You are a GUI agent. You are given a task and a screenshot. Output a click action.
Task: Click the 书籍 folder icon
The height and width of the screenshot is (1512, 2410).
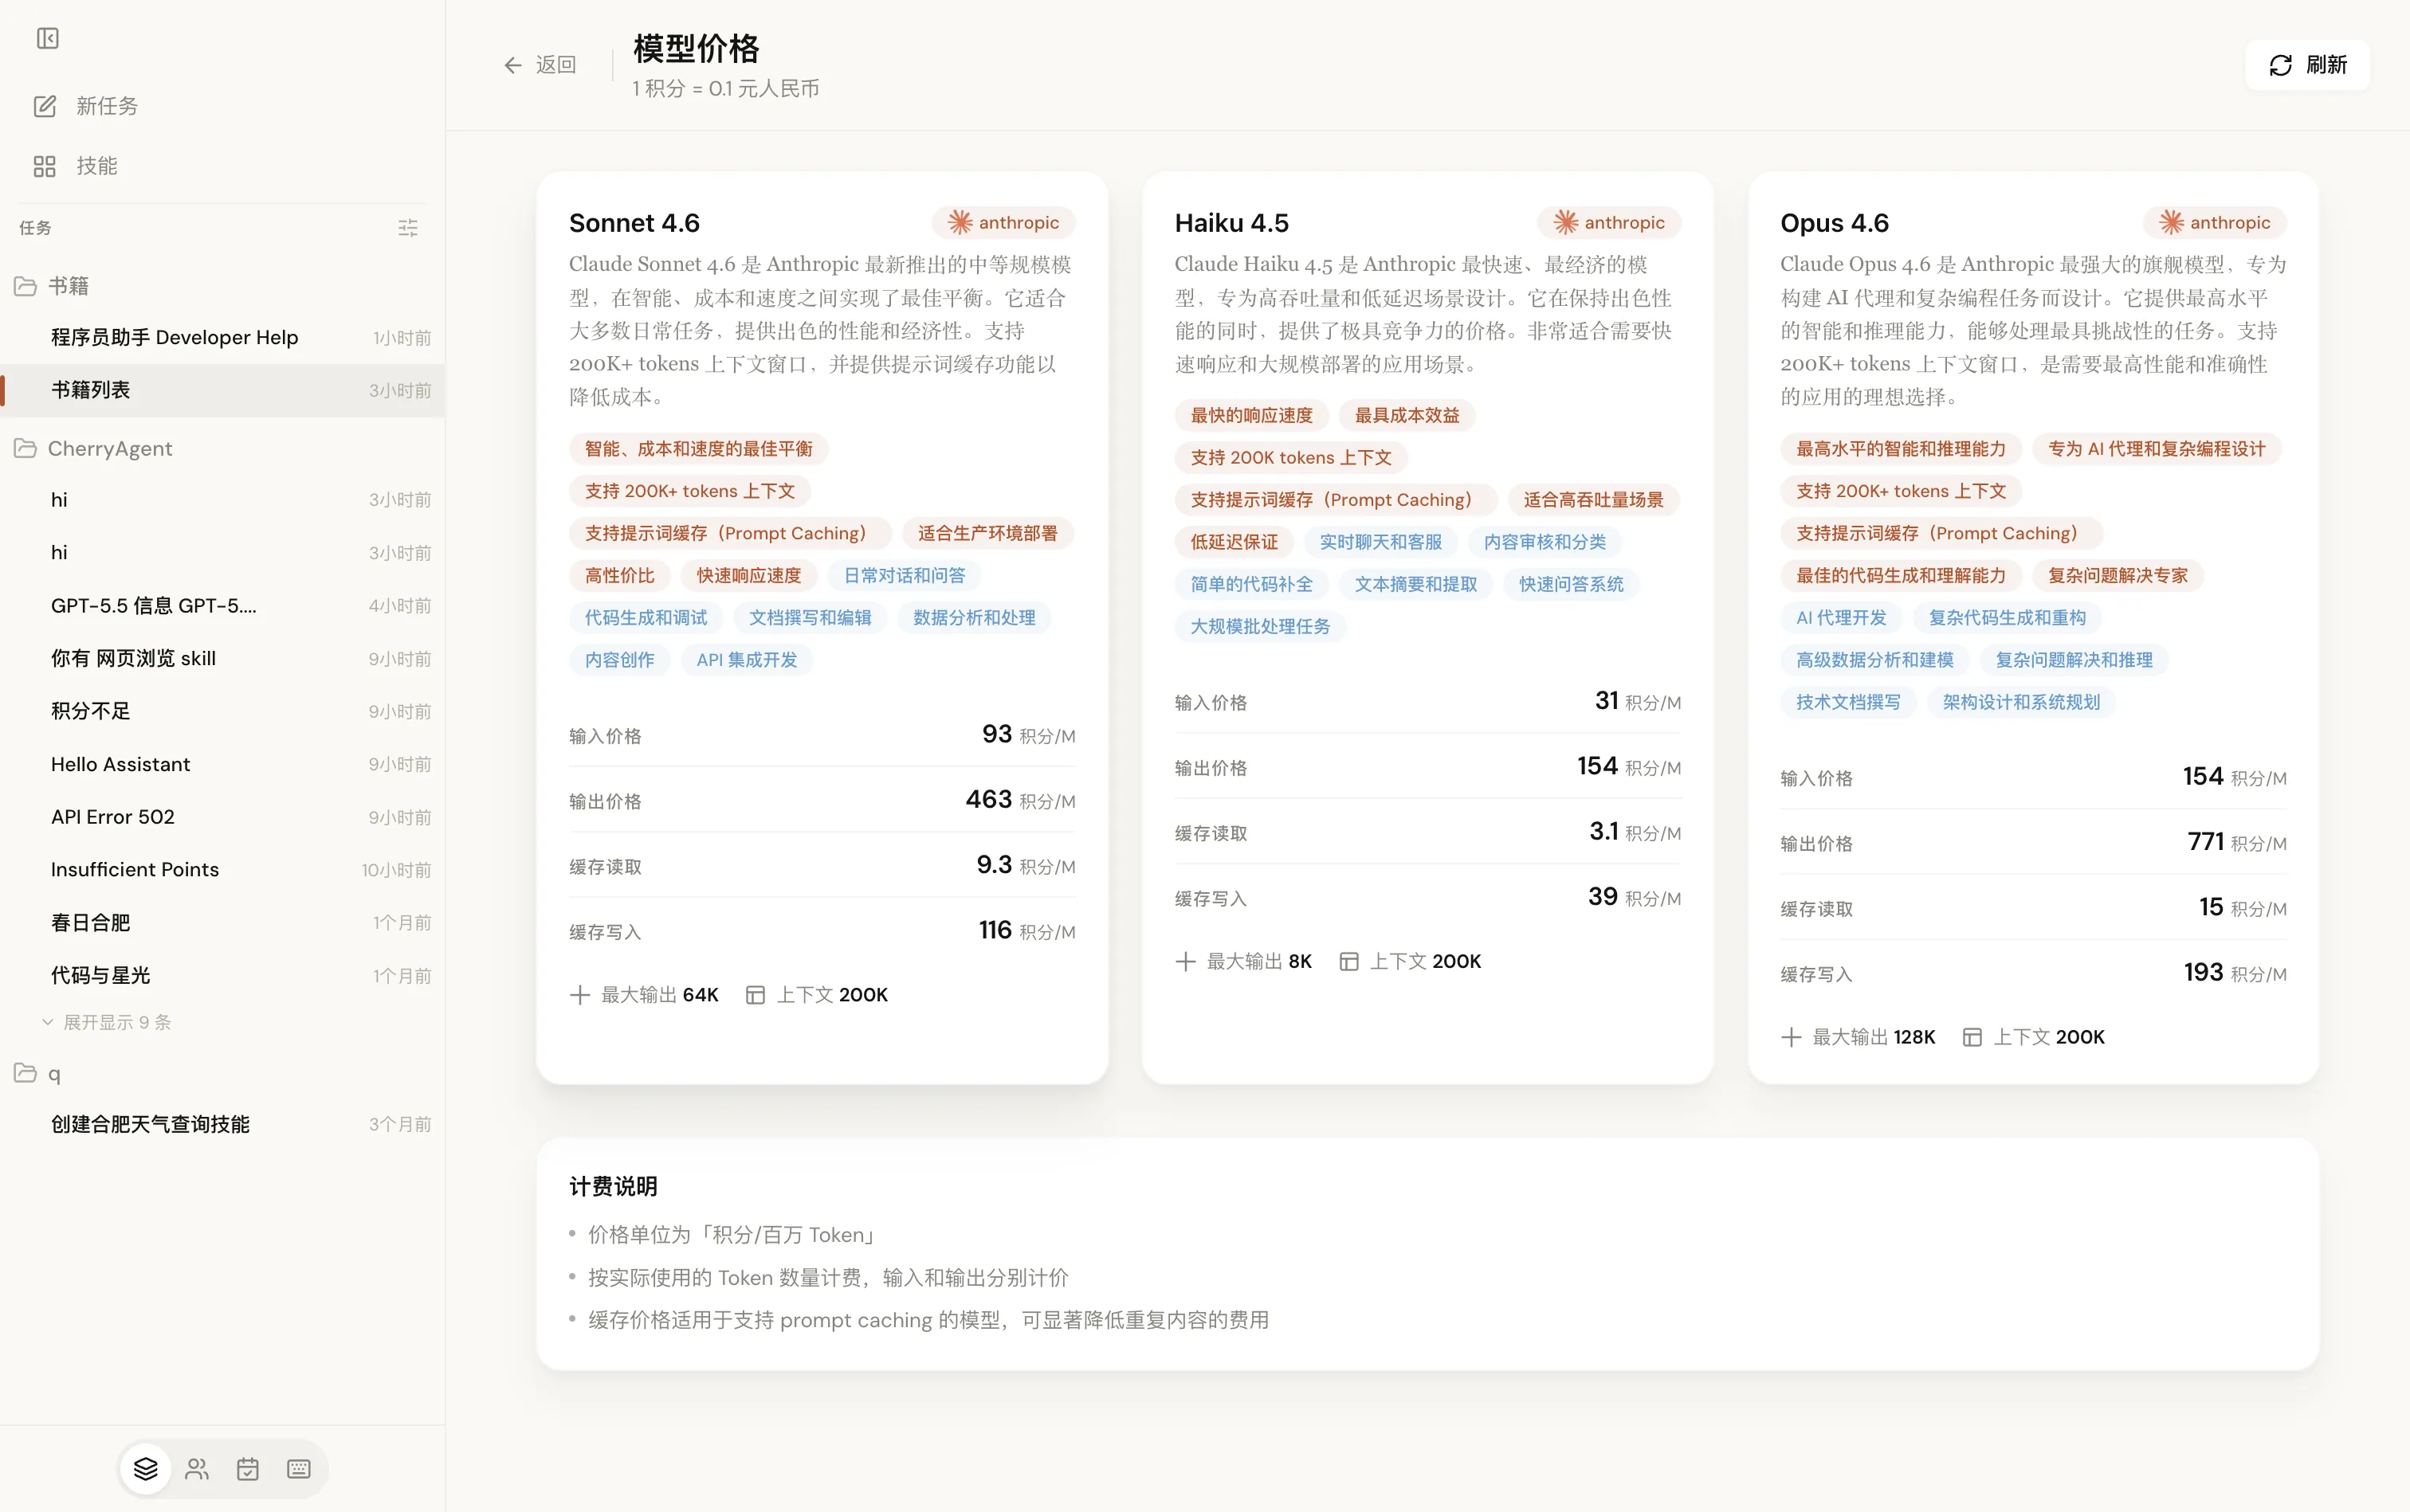(x=25, y=286)
